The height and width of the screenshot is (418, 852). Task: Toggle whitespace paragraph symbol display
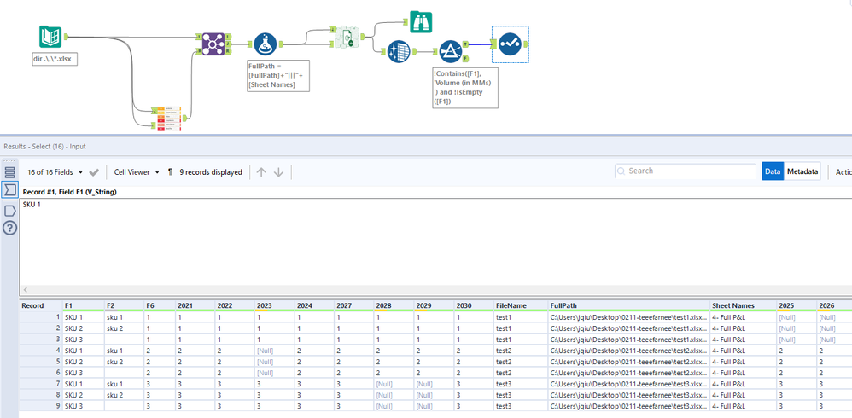(171, 172)
